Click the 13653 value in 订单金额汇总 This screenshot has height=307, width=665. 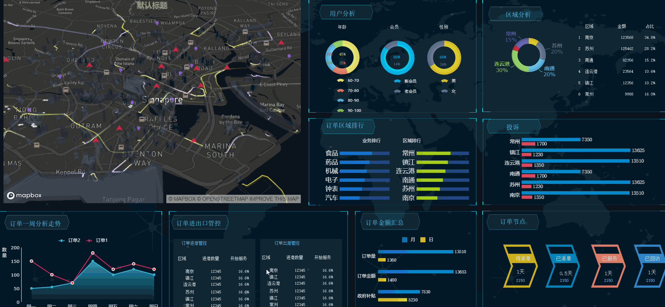pyautogui.click(x=460, y=272)
